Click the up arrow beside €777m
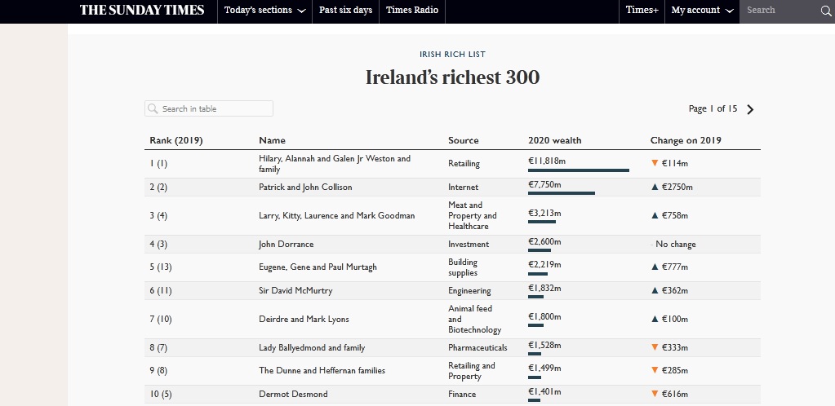 (655, 267)
